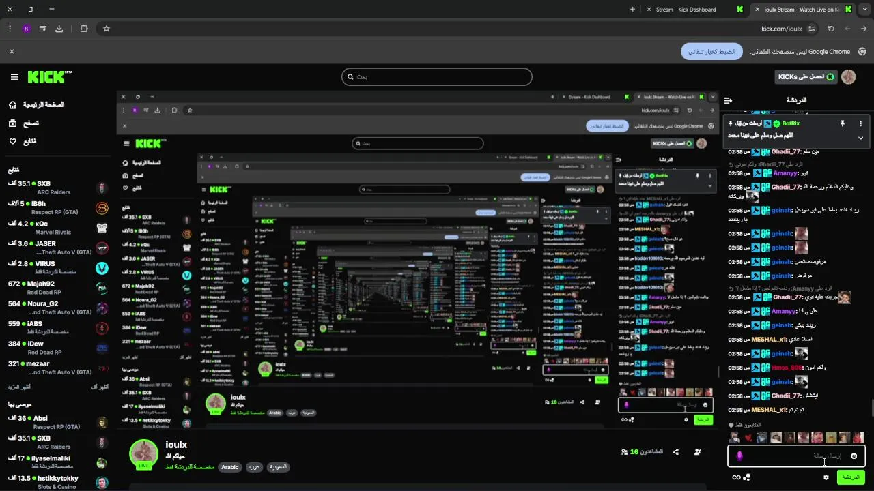The width and height of the screenshot is (874, 491).
Task: Collapse the chat panel using the header icon
Action: (x=729, y=100)
